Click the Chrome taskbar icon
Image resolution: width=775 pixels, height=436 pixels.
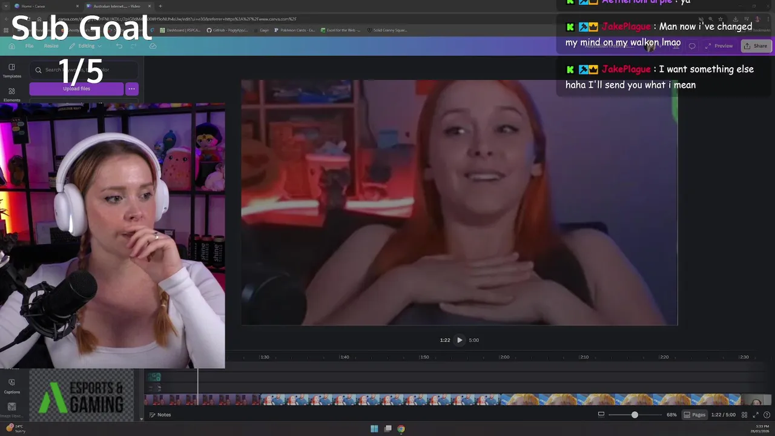click(401, 429)
